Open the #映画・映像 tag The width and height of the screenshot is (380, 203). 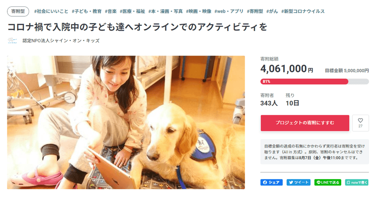tap(198, 11)
